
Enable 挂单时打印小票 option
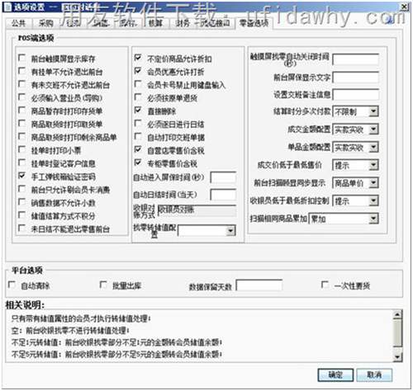click(21, 149)
